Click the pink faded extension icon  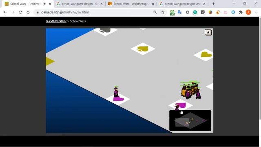(226, 12)
